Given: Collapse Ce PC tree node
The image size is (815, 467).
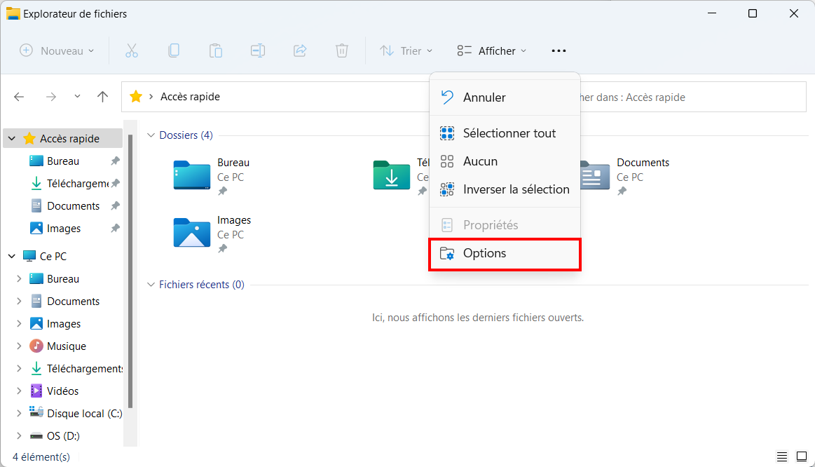Looking at the screenshot, I should pos(12,256).
